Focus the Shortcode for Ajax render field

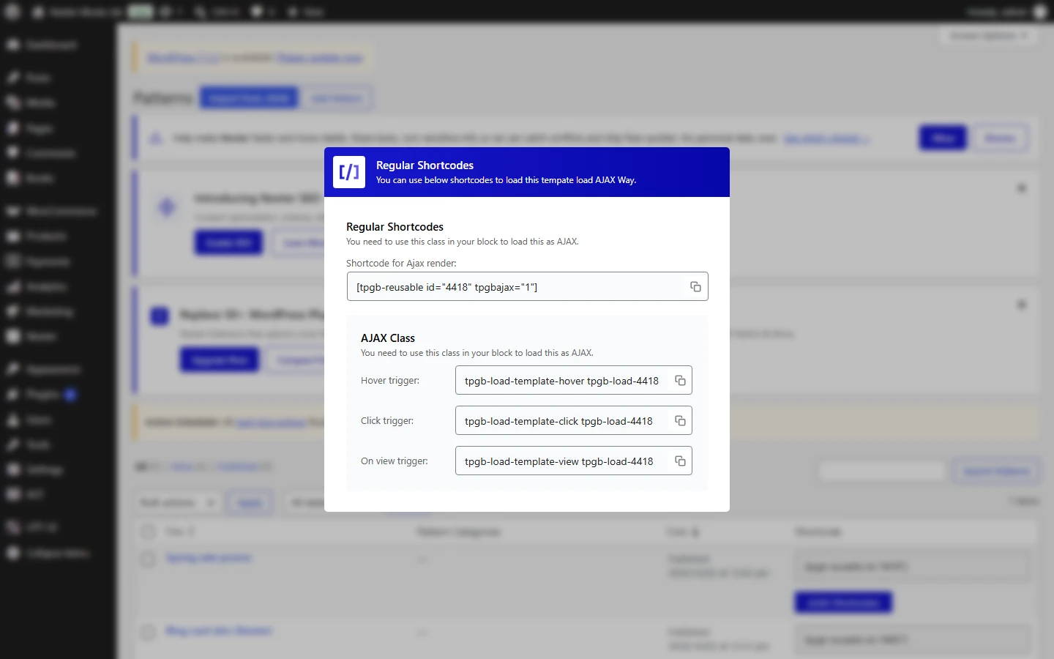click(527, 286)
